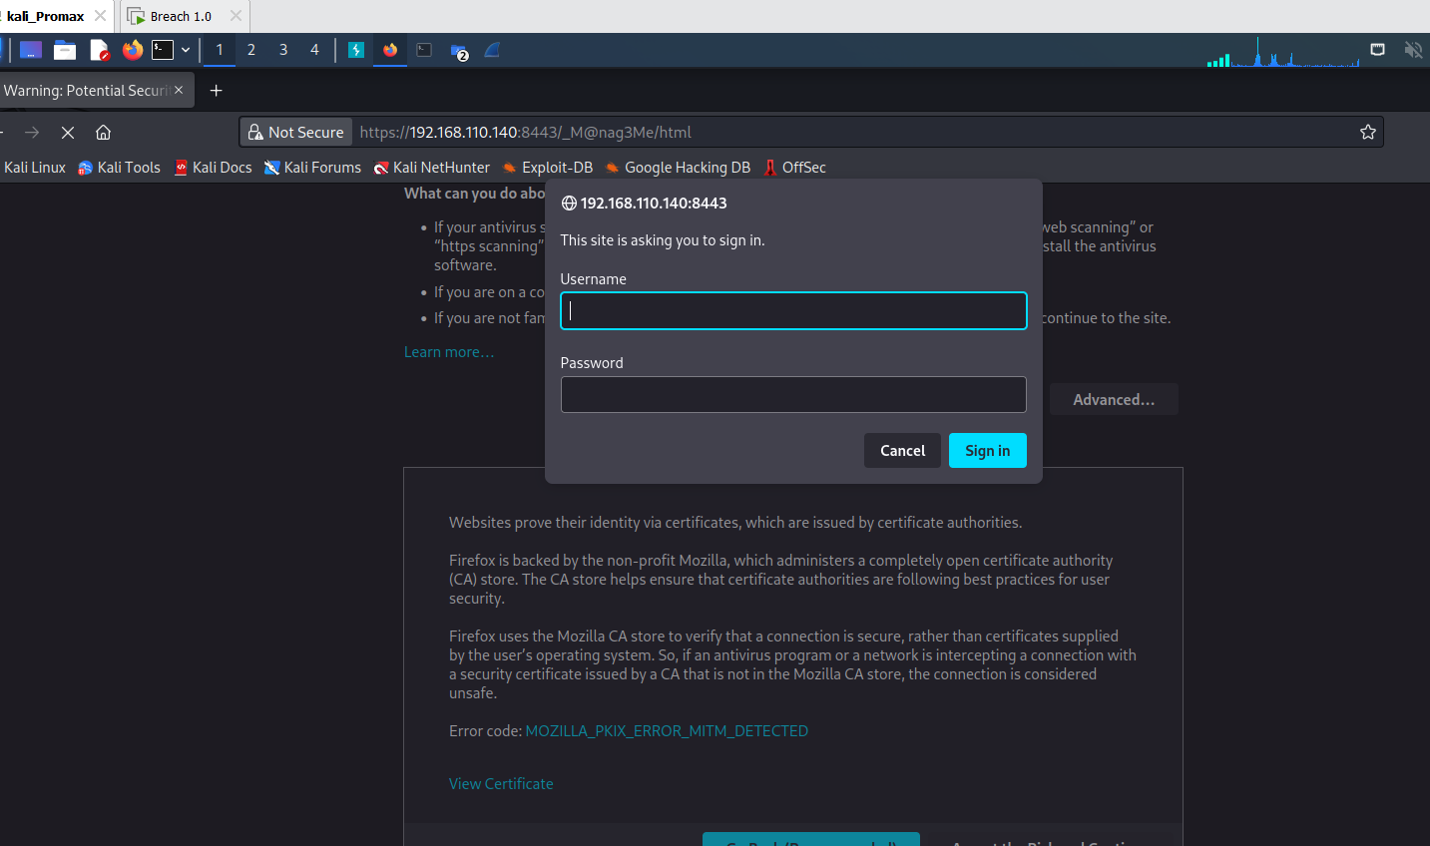Click the Advanced… button
Screen dimensions: 1430x846
pos(1114,399)
